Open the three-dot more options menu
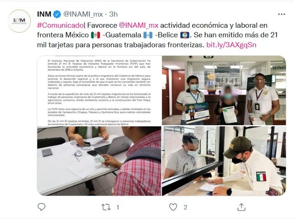The height and width of the screenshot is (219, 294). click(281, 14)
